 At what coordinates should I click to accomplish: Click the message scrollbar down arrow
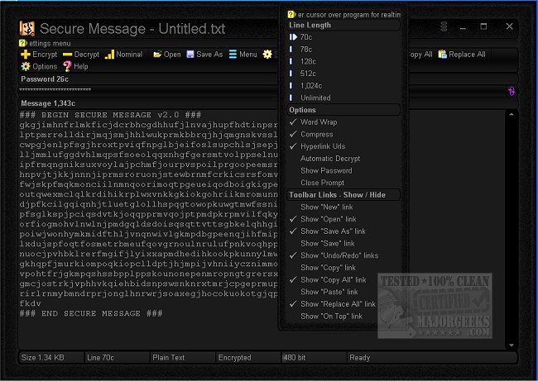512,345
